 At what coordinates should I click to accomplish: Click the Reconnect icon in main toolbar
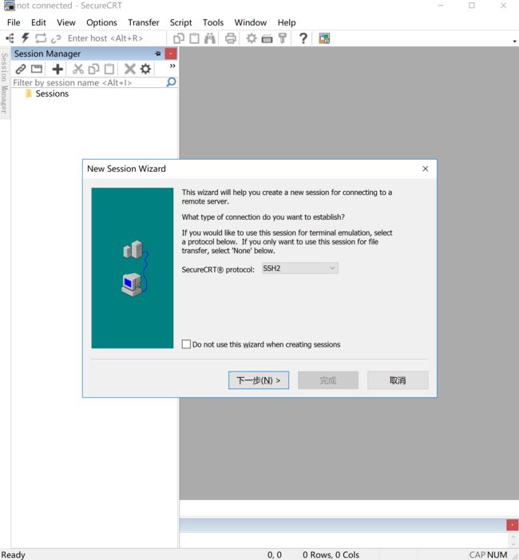(x=41, y=38)
